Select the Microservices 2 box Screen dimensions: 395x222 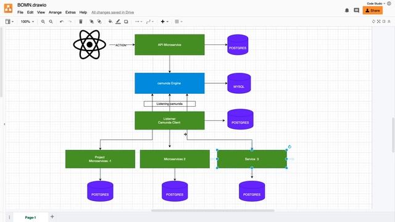point(175,159)
